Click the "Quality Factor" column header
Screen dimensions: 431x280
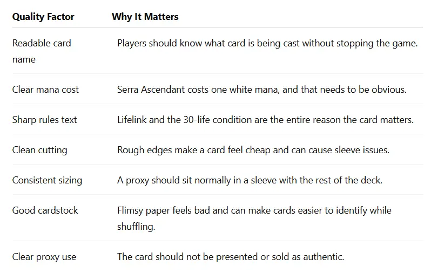[43, 17]
